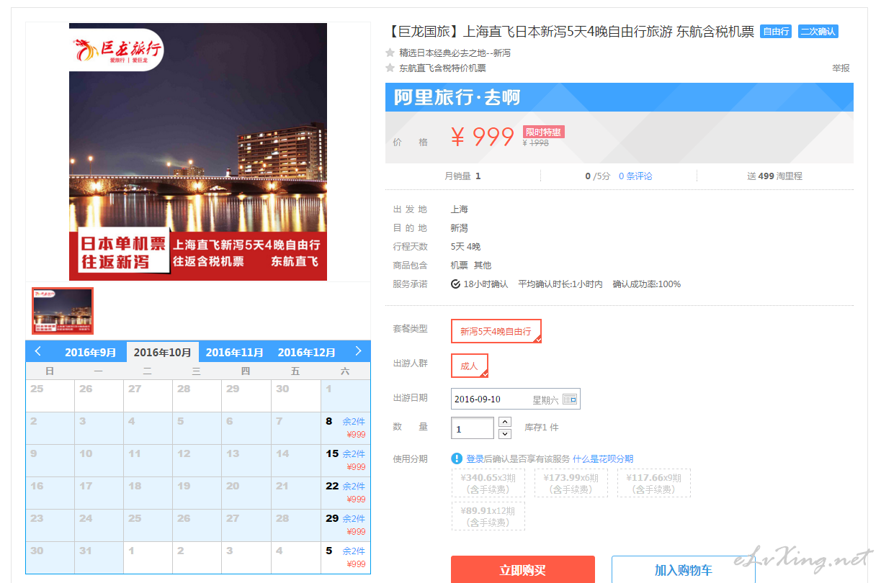This screenshot has height=583, width=881.
Task: Click 举报 report link
Action: (x=841, y=68)
